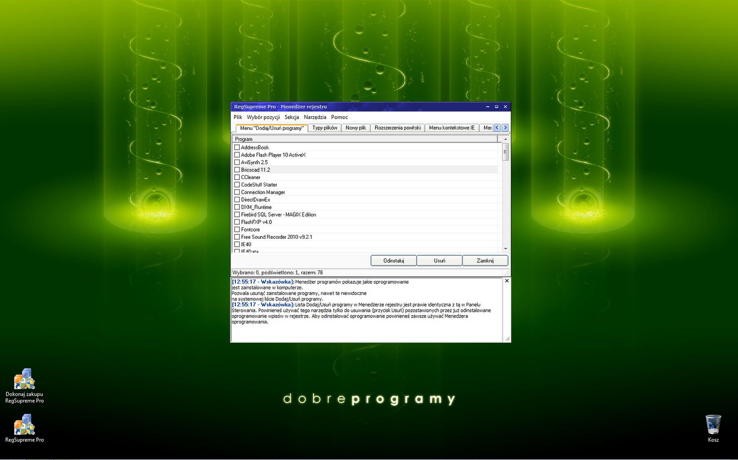Click the program list scrollbar down arrow
The height and width of the screenshot is (460, 738).
pos(506,249)
